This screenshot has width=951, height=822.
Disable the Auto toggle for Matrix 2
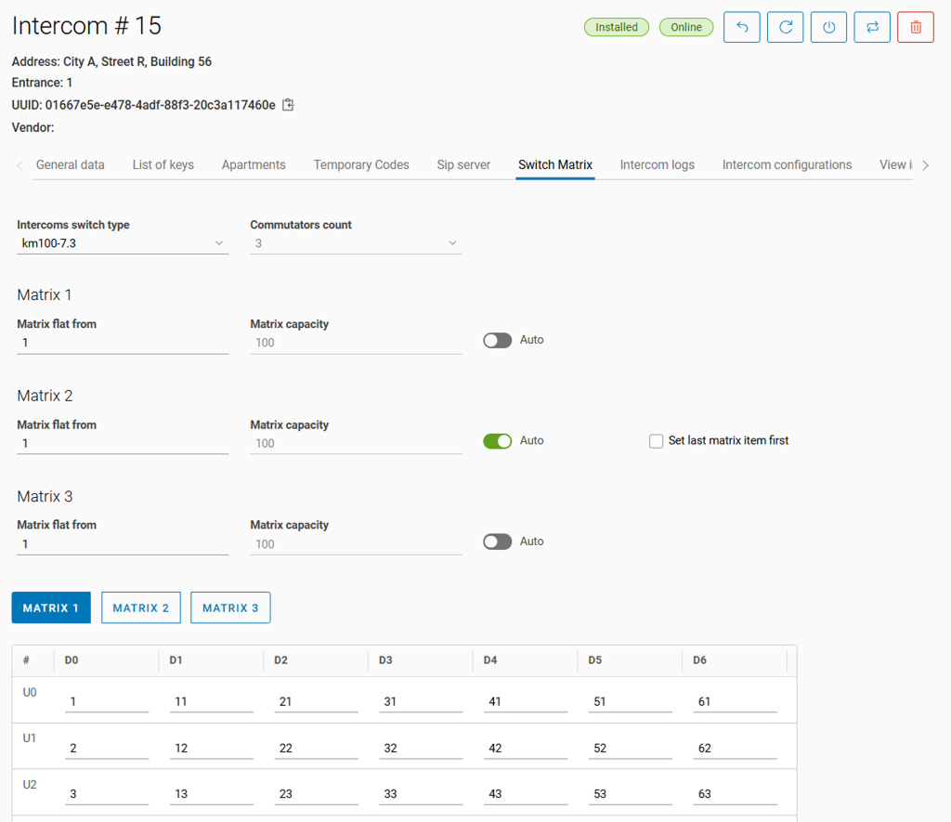point(498,441)
